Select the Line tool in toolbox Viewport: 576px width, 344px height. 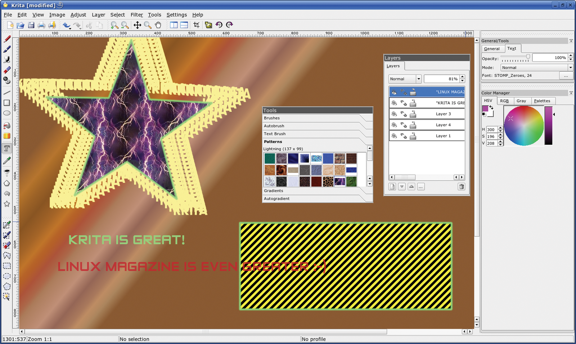tap(7, 93)
